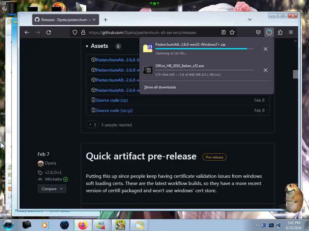This screenshot has width=309, height=231.
Task: Click the PesterchumAlt zip progress bar
Action: 205,49
